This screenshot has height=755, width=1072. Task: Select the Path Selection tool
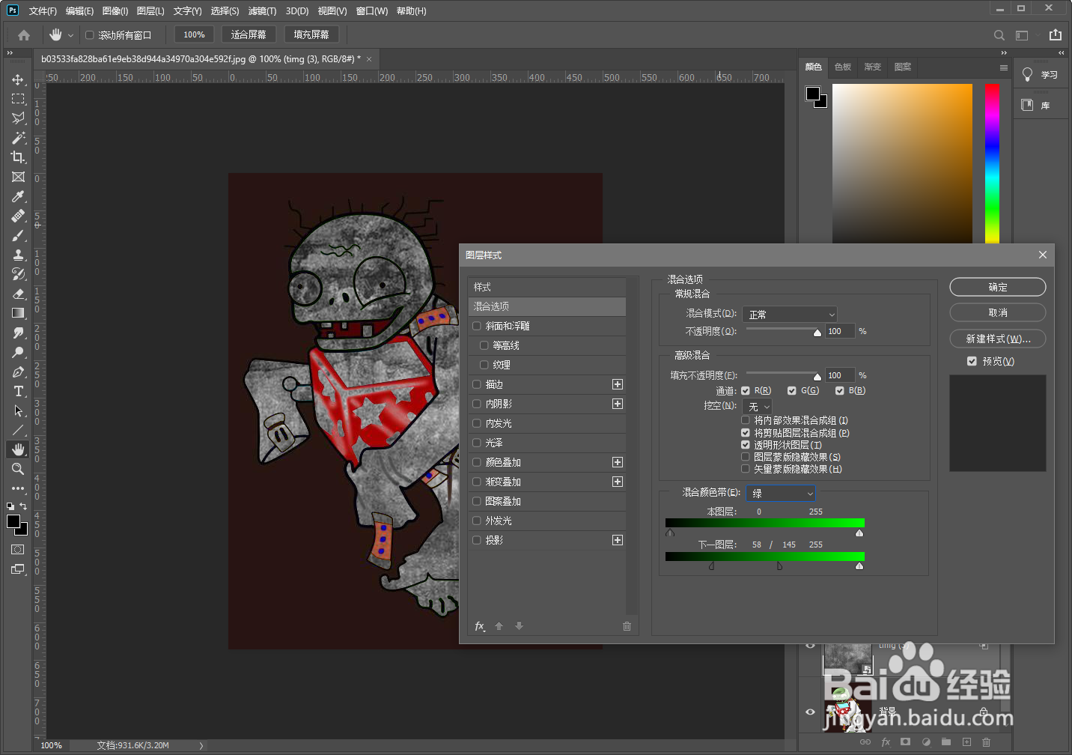pos(18,410)
